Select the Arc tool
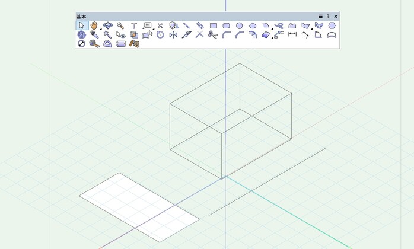The height and width of the screenshot is (249, 414). (x=266, y=25)
